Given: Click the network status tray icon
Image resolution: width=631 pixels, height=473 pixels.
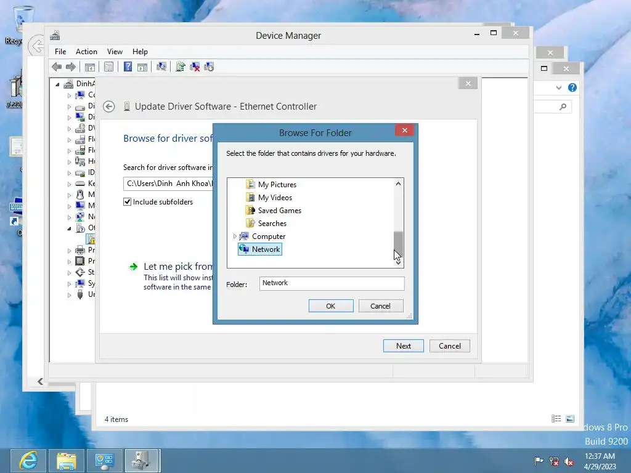Looking at the screenshot, I should [x=554, y=461].
